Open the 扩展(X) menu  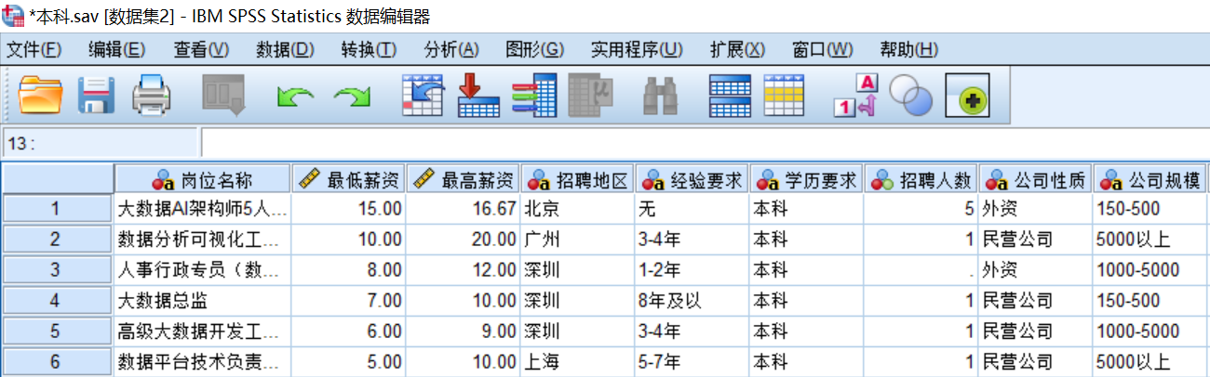tap(737, 49)
